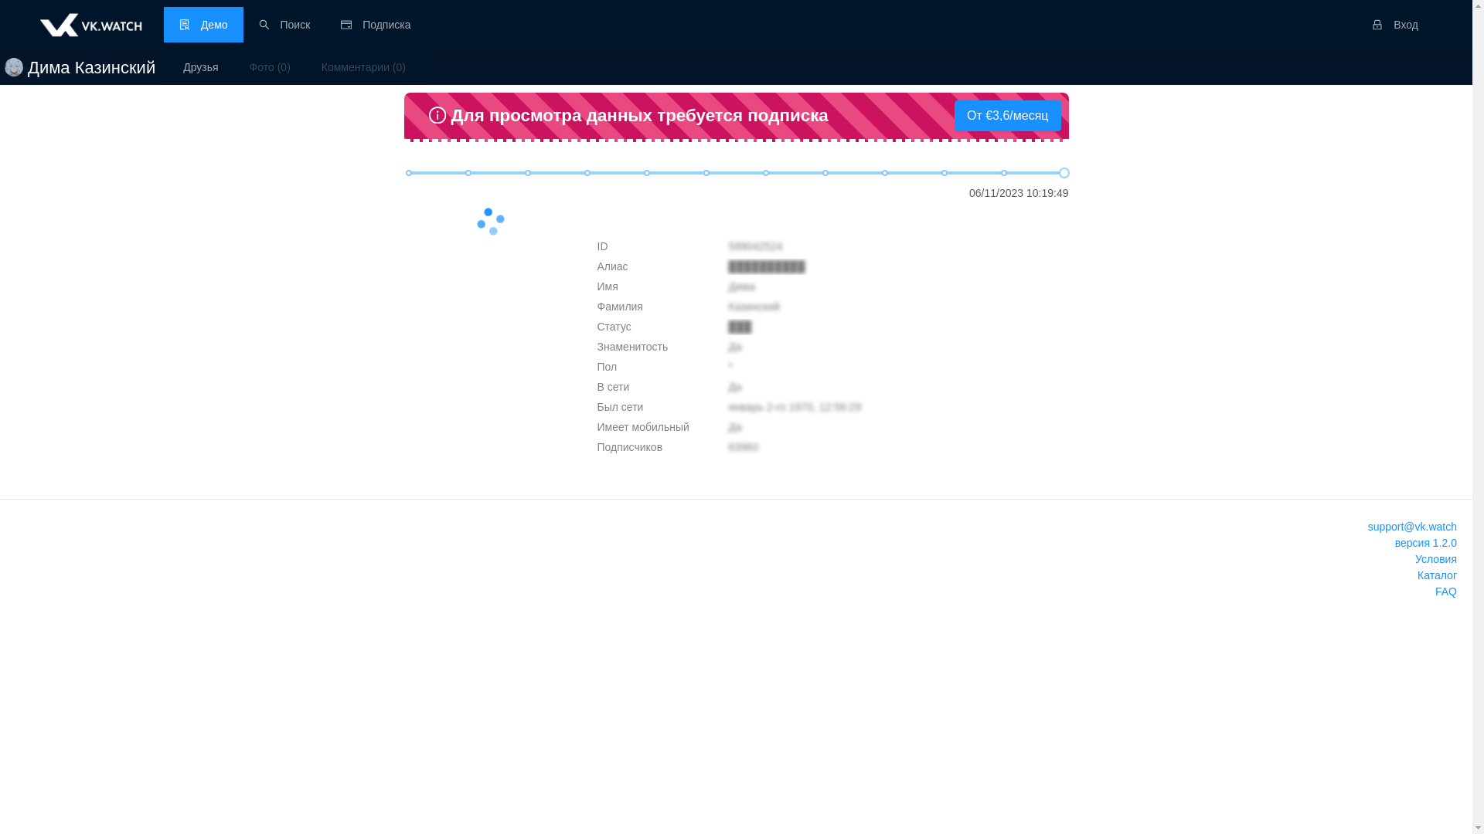Viewport: 1484px width, 834px height.
Task: Click the Дима Казинский profile name heading
Action: tap(91, 67)
